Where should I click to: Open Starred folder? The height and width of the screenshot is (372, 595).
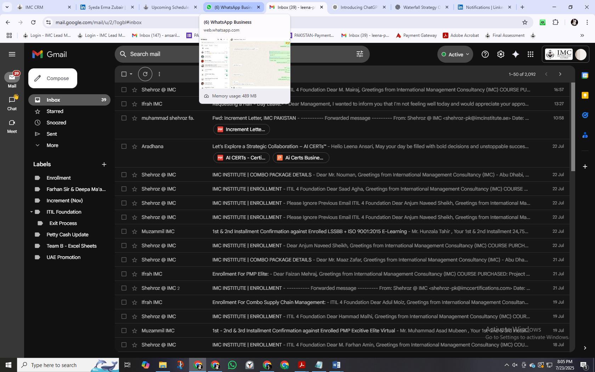55,111
